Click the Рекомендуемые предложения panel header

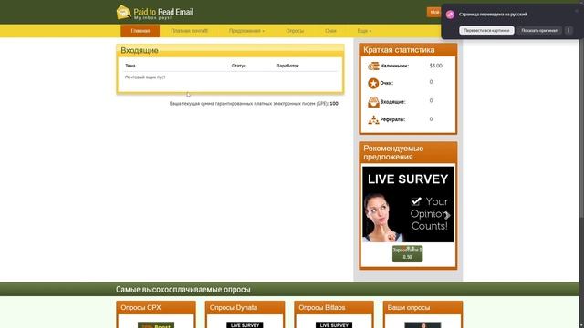(x=408, y=152)
